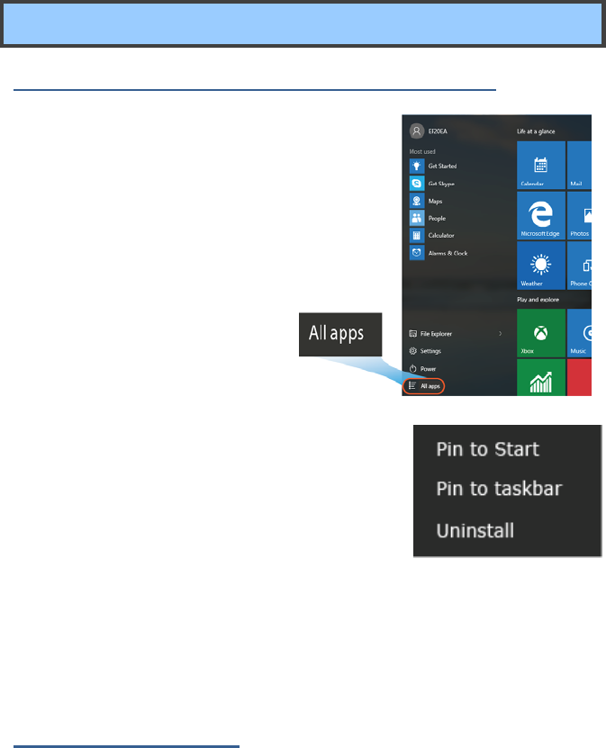
Task: Open the EF20EA user account avatar
Action: [417, 131]
